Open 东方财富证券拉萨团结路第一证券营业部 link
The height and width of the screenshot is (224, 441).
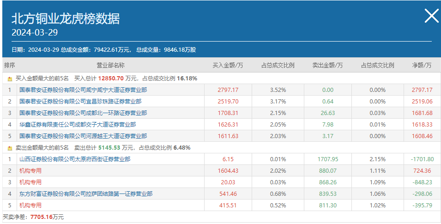pos(86,194)
